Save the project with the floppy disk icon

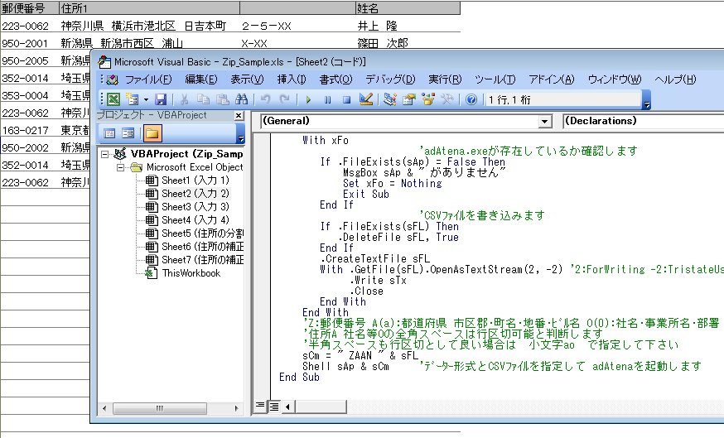tap(160, 99)
